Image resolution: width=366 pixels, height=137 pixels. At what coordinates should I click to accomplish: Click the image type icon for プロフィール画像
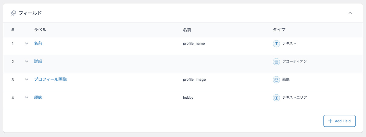tap(276, 79)
